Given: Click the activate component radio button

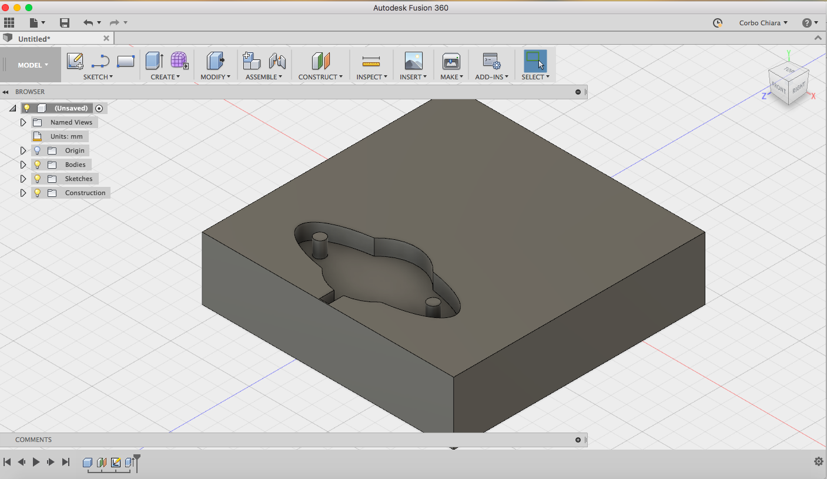Looking at the screenshot, I should (99, 108).
